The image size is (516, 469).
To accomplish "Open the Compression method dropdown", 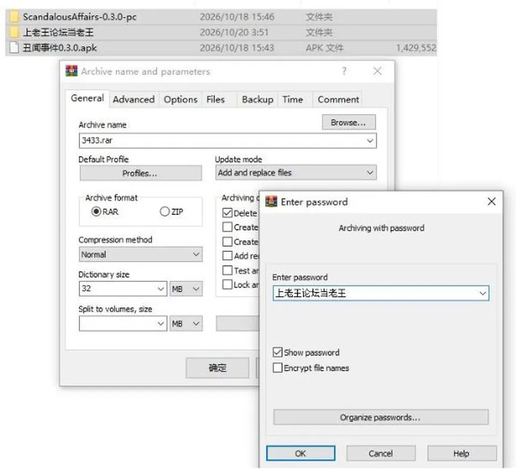I will click(196, 254).
